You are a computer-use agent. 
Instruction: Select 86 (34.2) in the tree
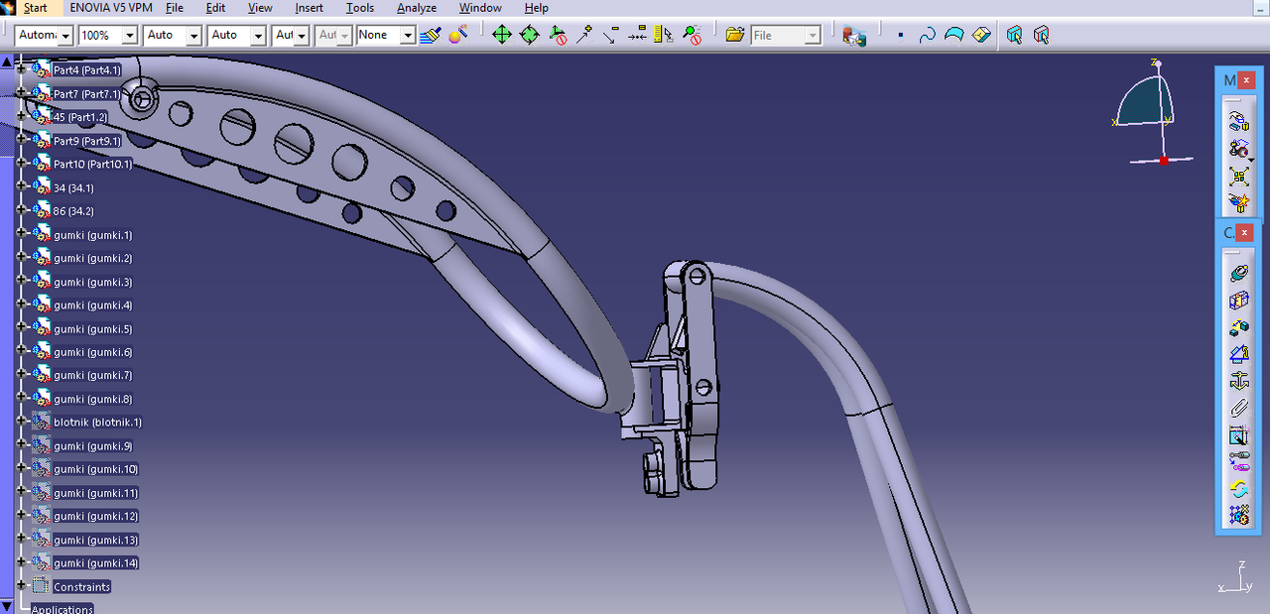tap(73, 211)
